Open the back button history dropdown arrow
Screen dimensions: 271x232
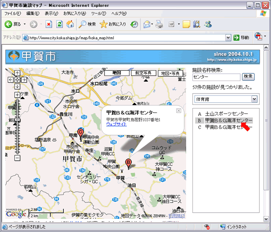pyautogui.click(x=25, y=24)
